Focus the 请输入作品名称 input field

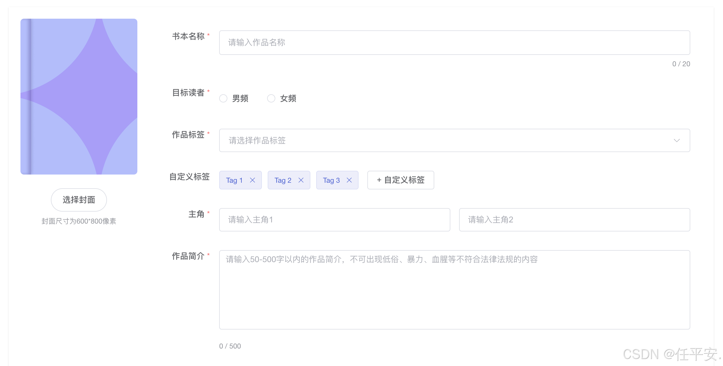click(x=454, y=43)
